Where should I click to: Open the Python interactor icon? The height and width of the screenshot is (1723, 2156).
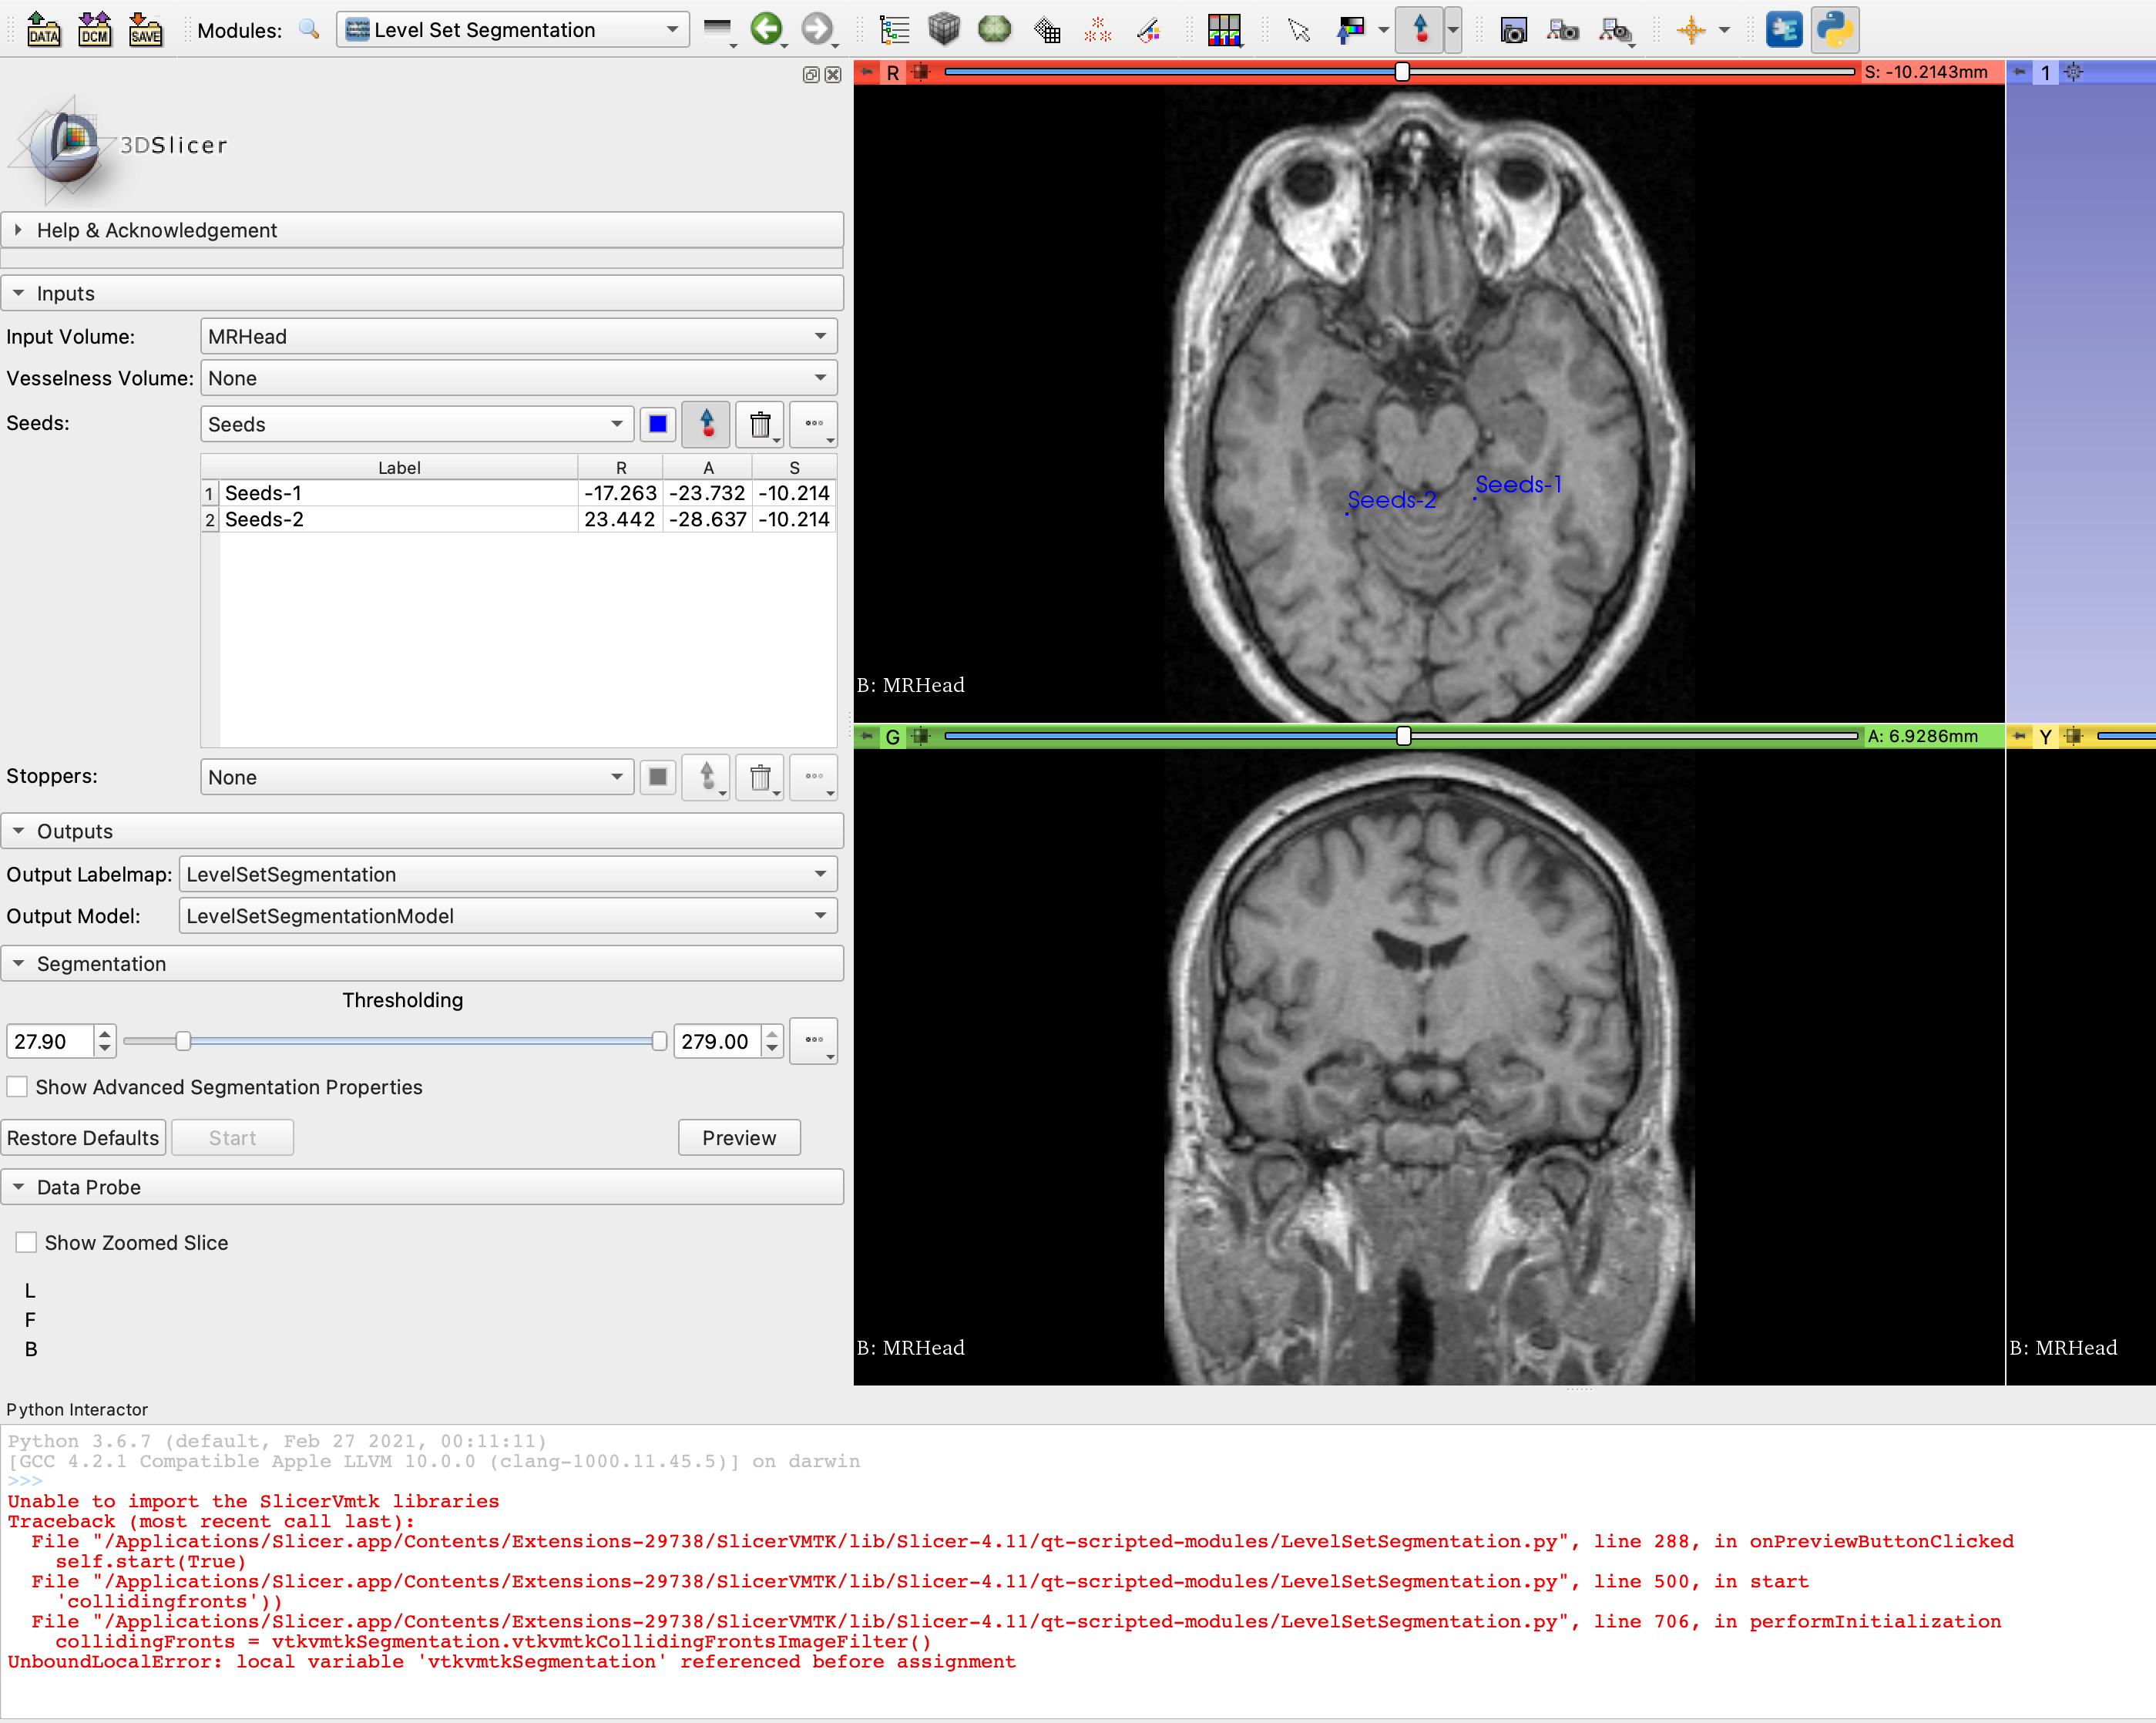pos(1836,29)
